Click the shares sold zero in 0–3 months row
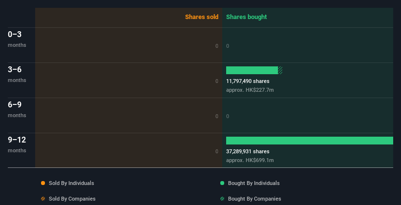 point(217,46)
